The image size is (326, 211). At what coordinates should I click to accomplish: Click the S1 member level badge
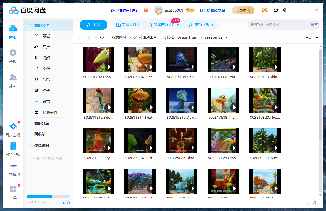pyautogui.click(x=190, y=10)
